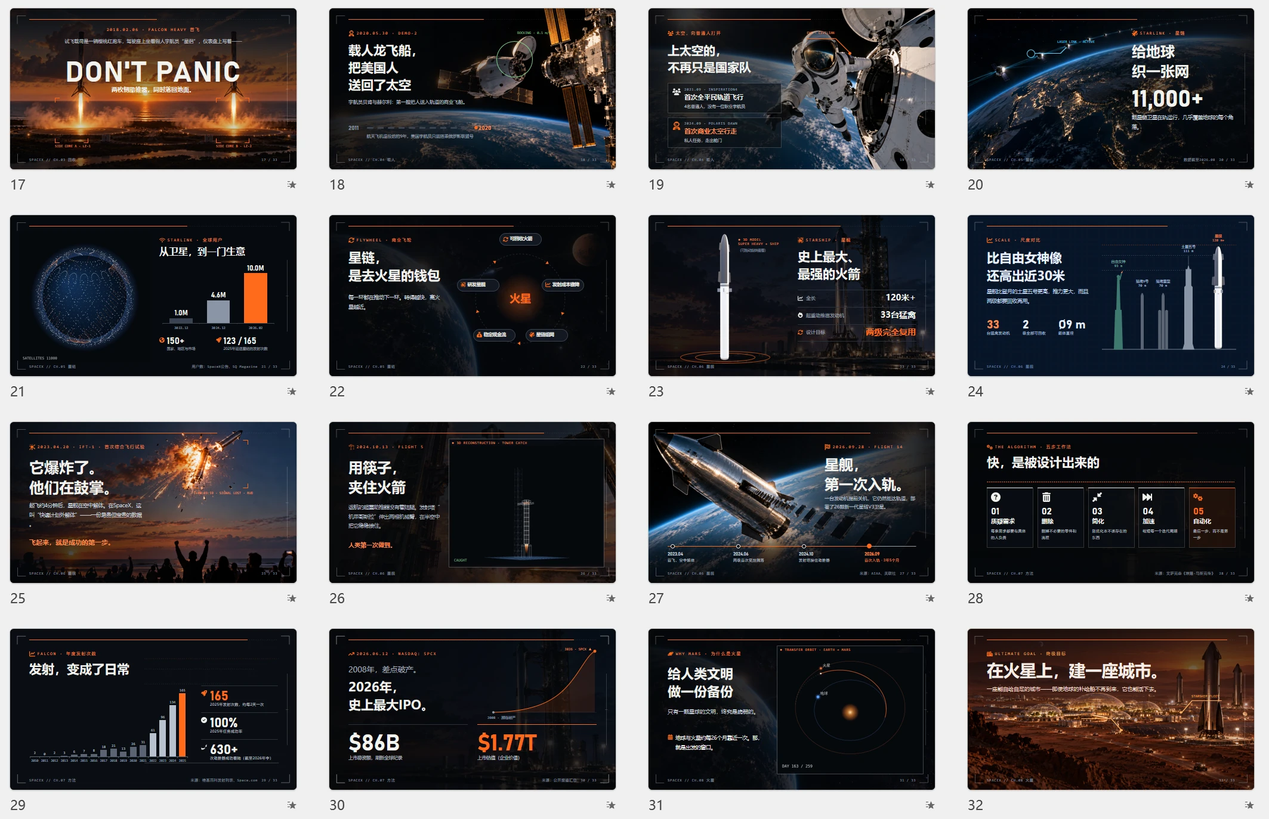Click slide number label 20
The image size is (1269, 819).
pyautogui.click(x=975, y=185)
